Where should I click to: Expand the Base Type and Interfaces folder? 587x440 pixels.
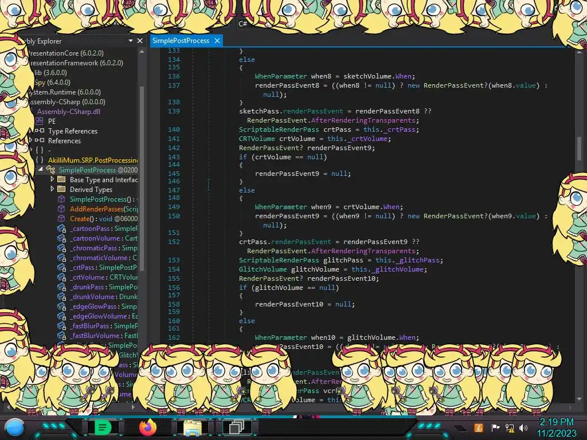pyautogui.click(x=52, y=179)
